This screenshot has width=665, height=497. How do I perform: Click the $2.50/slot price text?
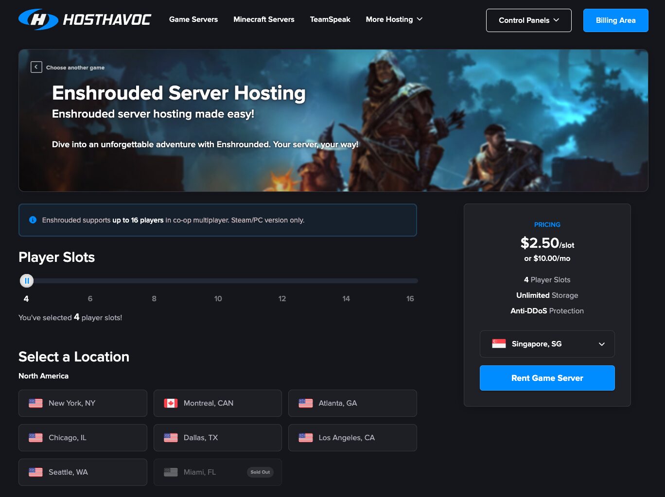tap(547, 243)
